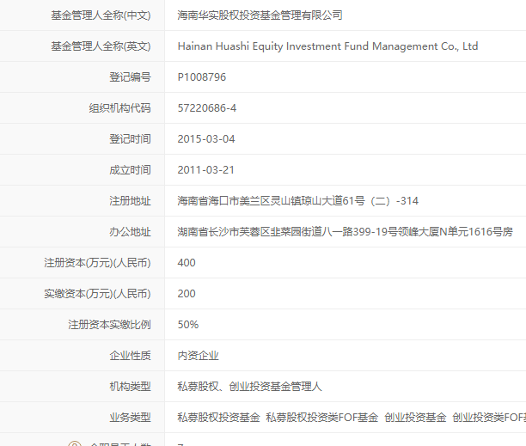Select the office address 湖南省长沙市芙蓉区韭菜园街道八一路399-19号
The height and width of the screenshot is (446, 526).
(287, 232)
